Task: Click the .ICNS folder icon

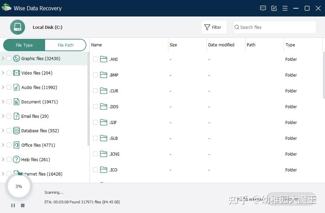Action: click(103, 154)
